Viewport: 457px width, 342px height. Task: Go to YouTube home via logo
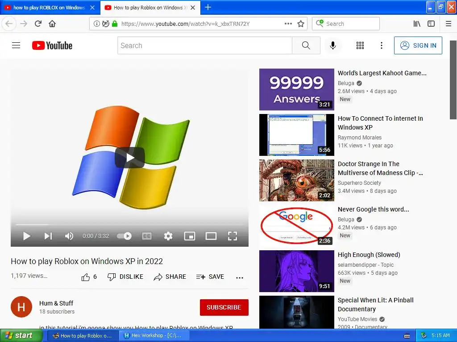(52, 45)
